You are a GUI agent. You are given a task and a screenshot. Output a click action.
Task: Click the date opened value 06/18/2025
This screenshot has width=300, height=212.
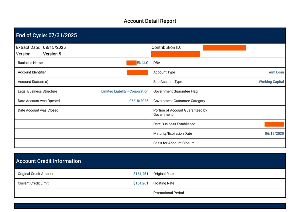click(139, 101)
